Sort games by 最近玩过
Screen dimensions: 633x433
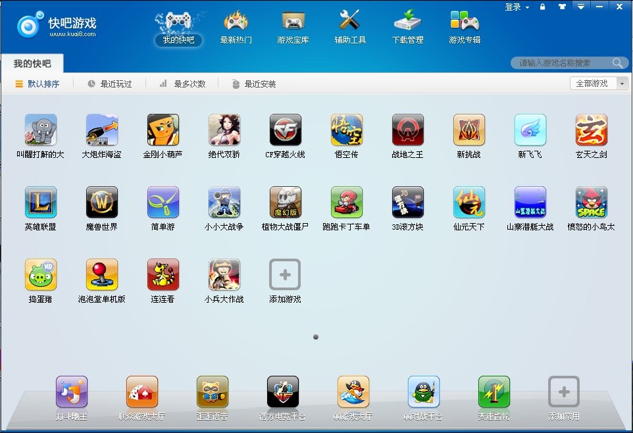coord(110,84)
